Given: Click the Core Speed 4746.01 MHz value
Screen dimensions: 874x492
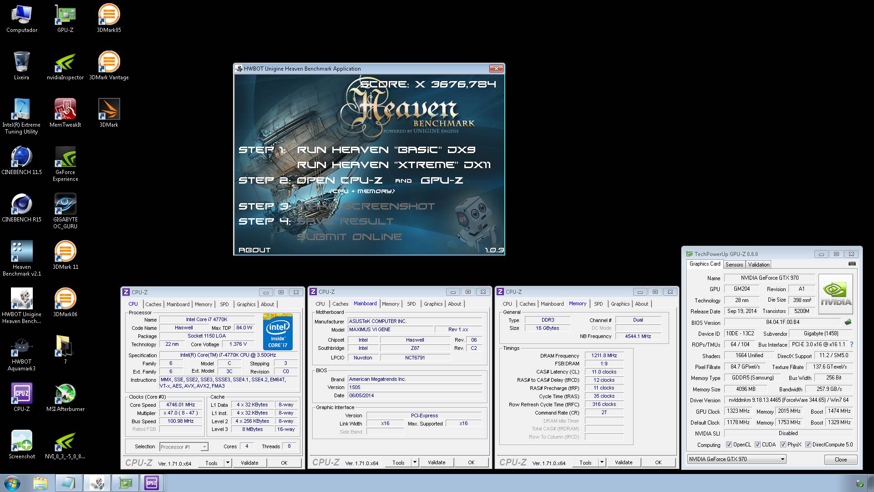Looking at the screenshot, I should coord(181,405).
